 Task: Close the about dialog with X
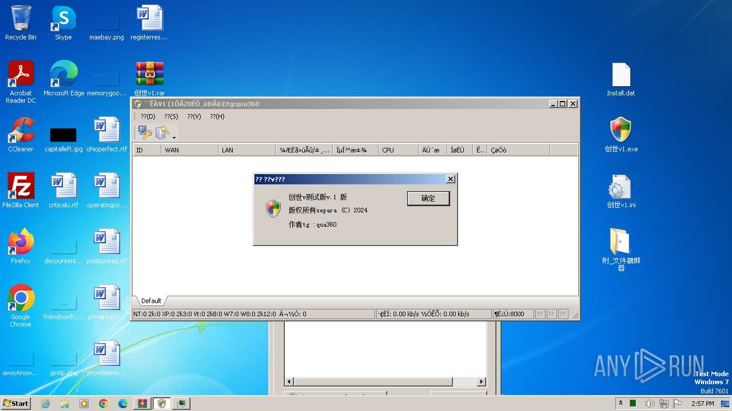click(451, 179)
